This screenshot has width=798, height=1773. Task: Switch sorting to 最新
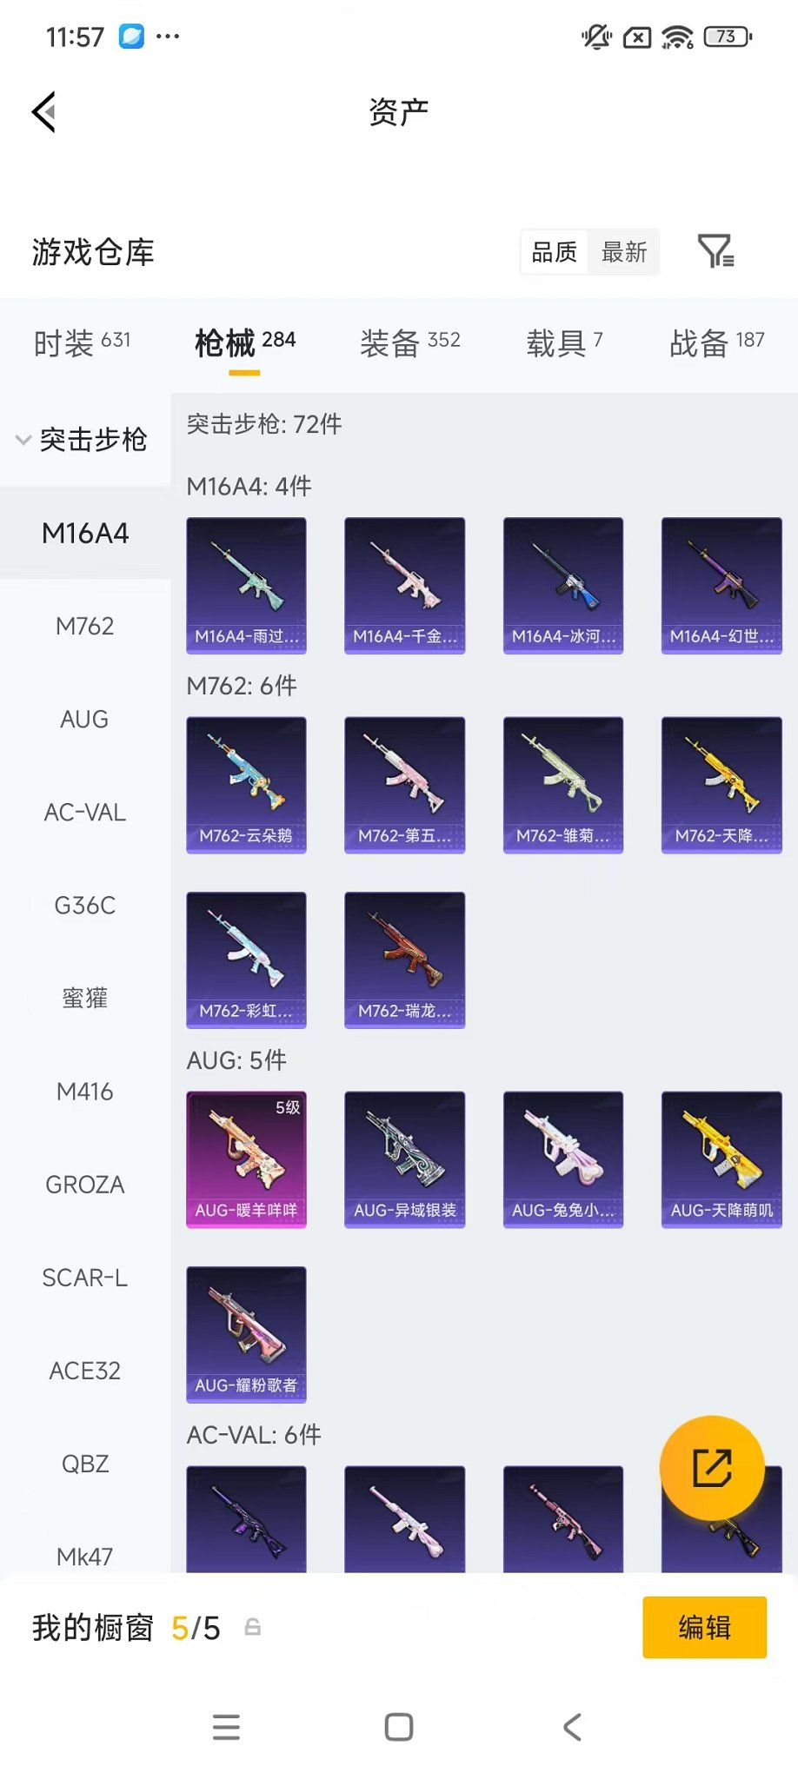[x=624, y=252]
